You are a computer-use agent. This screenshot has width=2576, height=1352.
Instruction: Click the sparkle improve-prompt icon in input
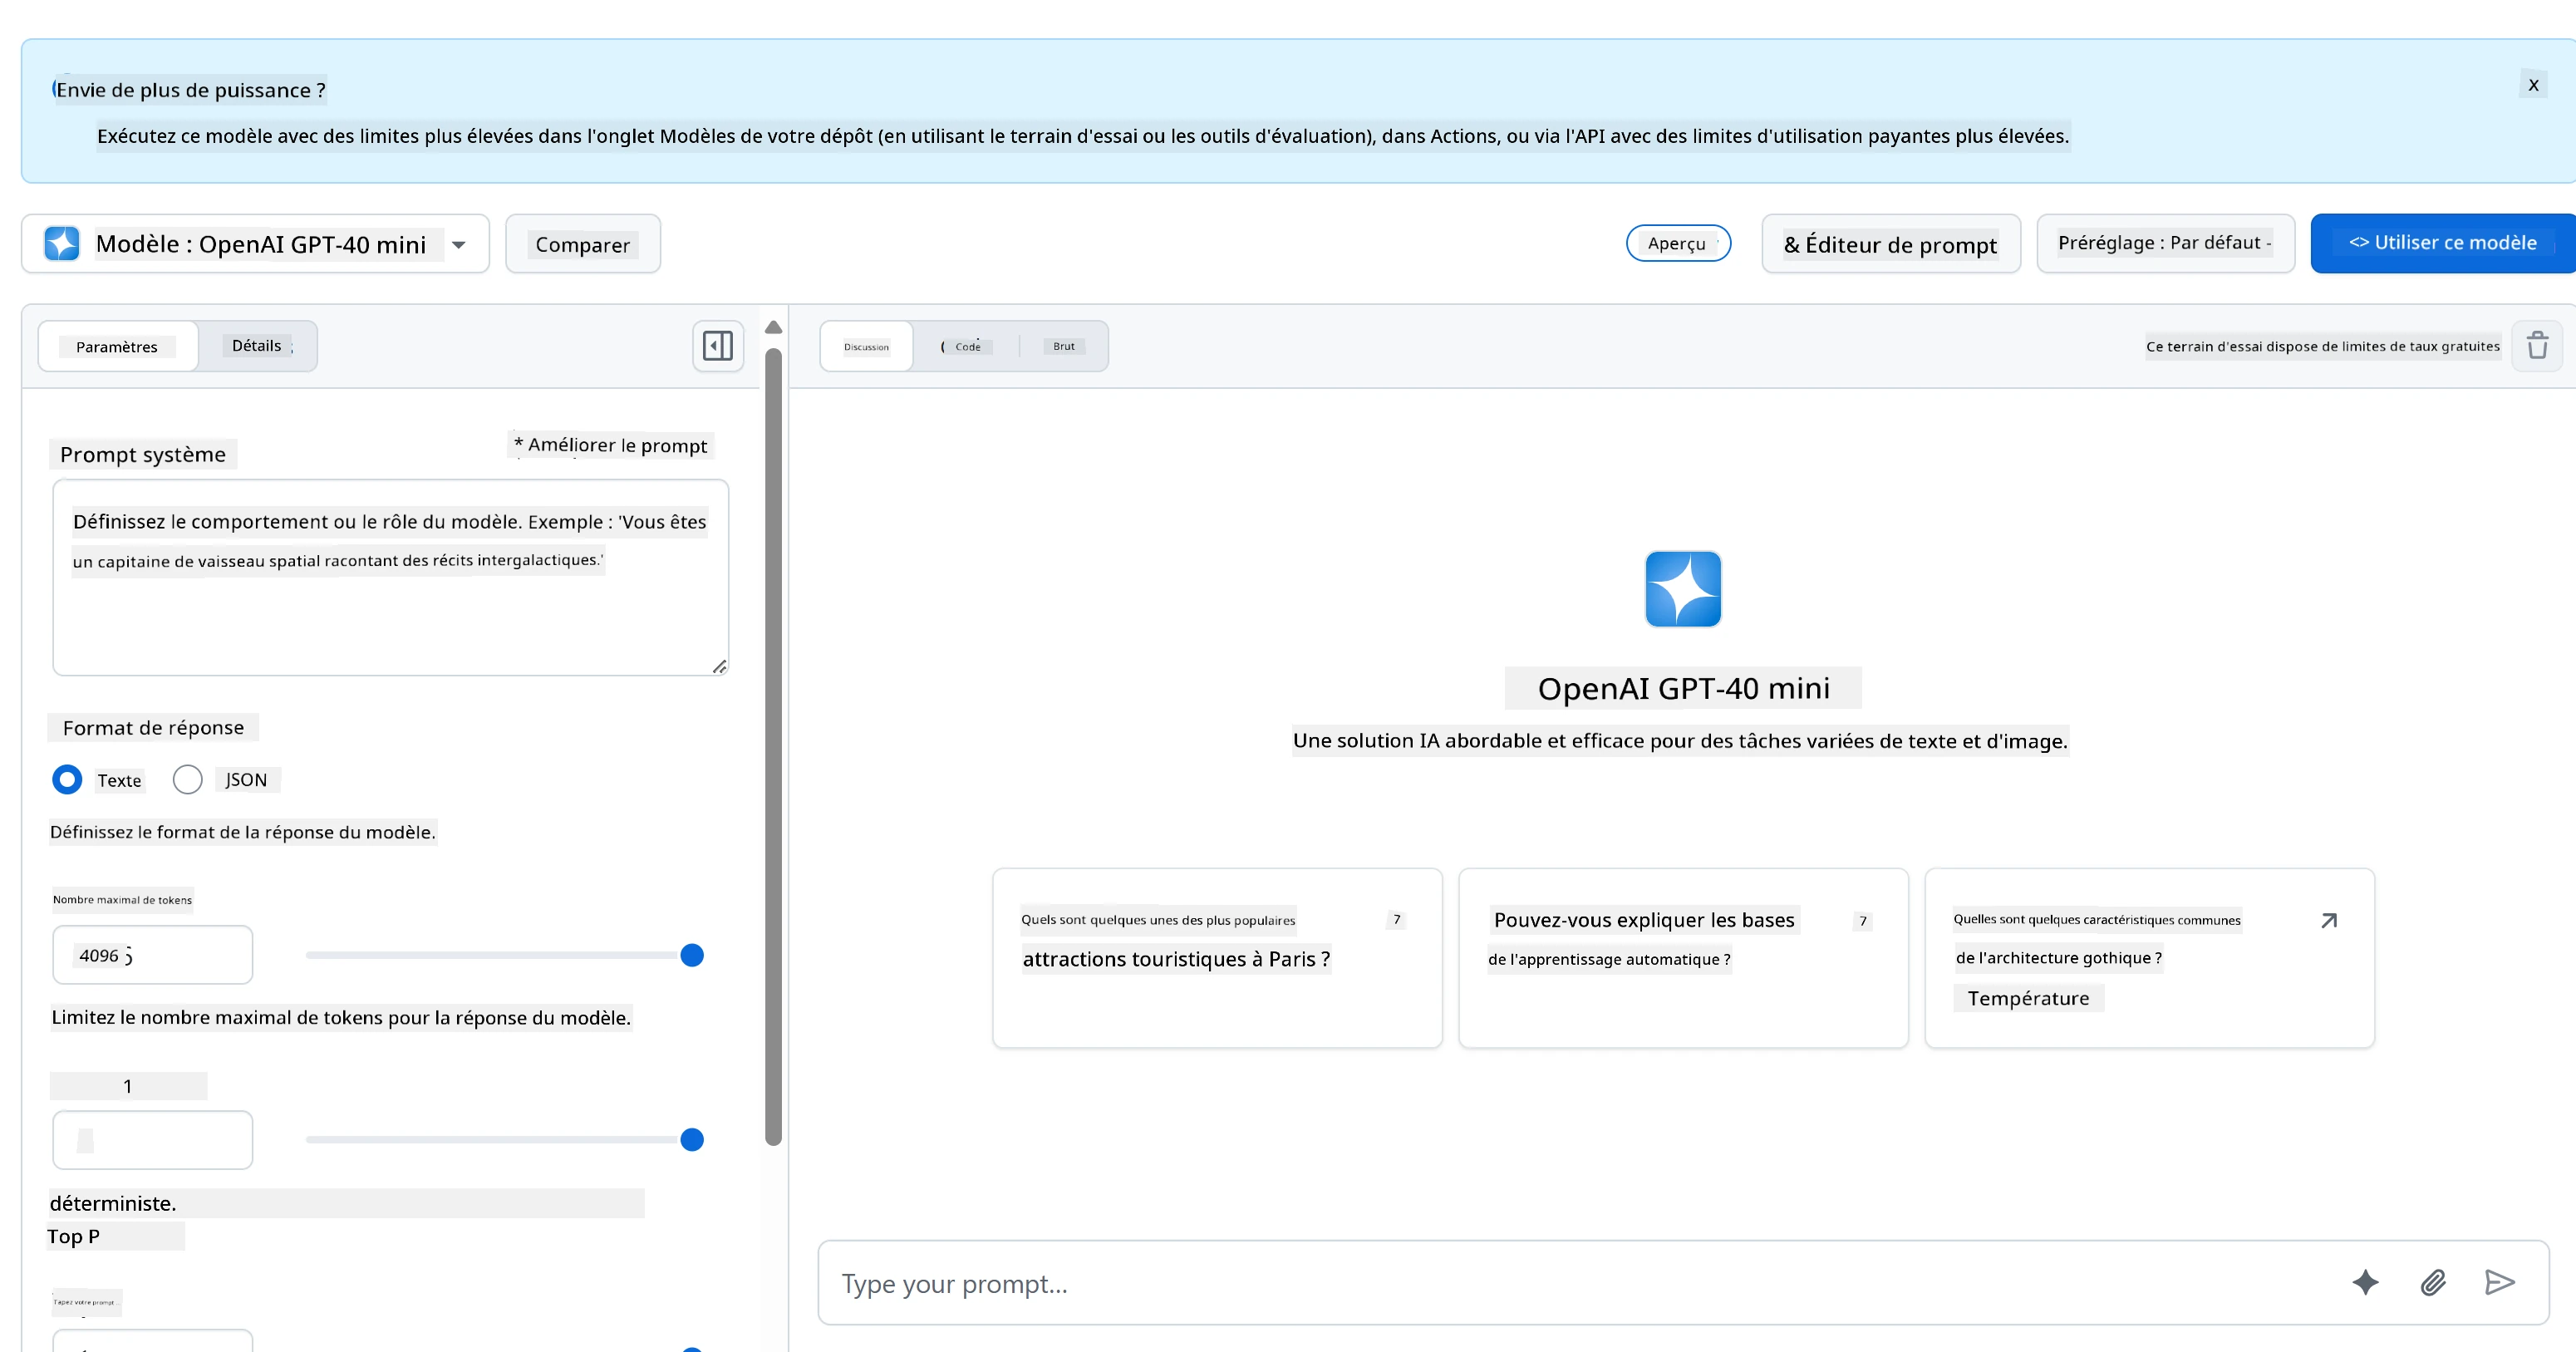coord(2365,1282)
